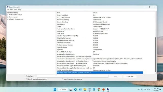This screenshot has width=163, height=92.
Task: Click the microphone tray icon
Action: tap(142, 89)
